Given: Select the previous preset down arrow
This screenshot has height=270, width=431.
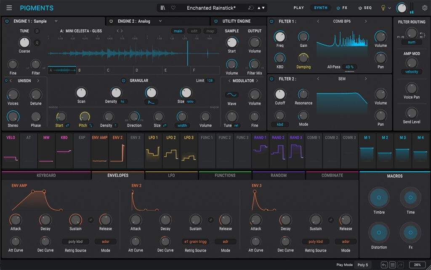Looking at the screenshot, I should pos(263,8).
